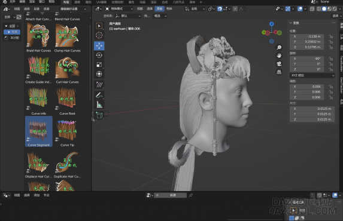The width and height of the screenshot is (343, 221).
Task: Click the Z axis on the navigation gizmo
Action: point(272,24)
